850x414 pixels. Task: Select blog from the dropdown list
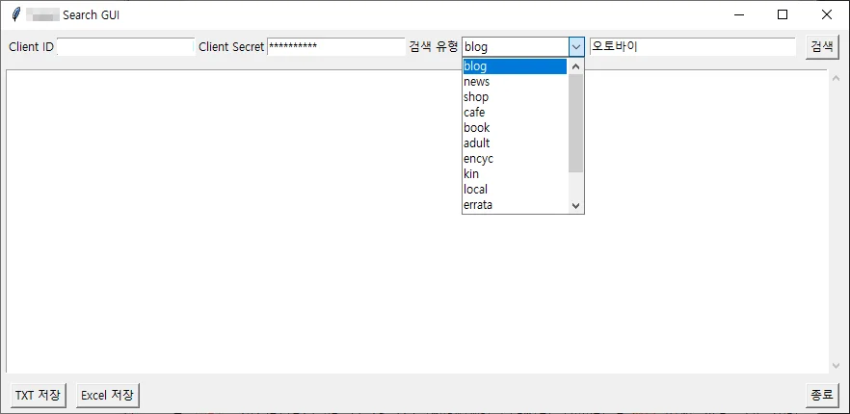pos(515,66)
